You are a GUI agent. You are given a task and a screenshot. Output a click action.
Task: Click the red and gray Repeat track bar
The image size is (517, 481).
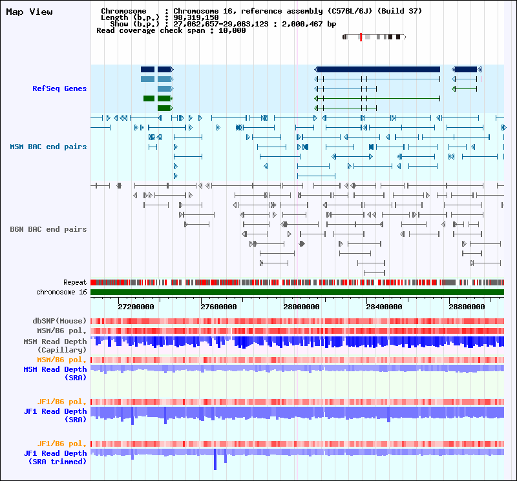pyautogui.click(x=297, y=282)
